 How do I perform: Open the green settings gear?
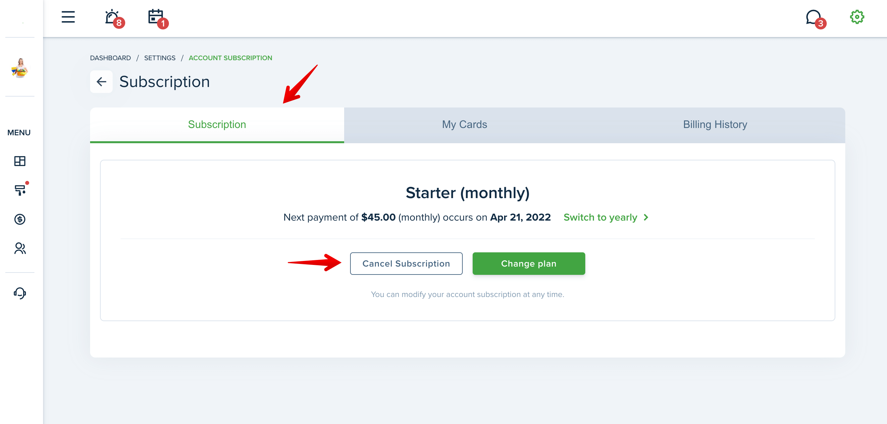(857, 17)
